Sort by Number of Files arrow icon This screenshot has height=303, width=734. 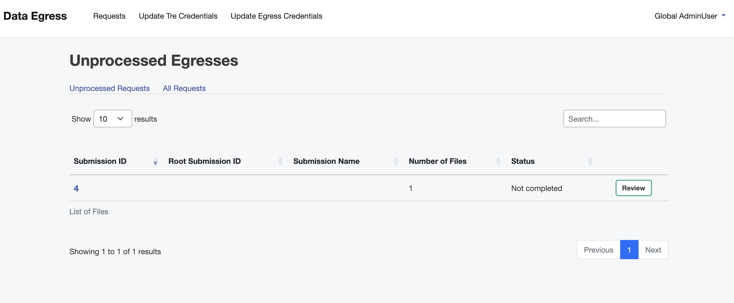pos(498,161)
